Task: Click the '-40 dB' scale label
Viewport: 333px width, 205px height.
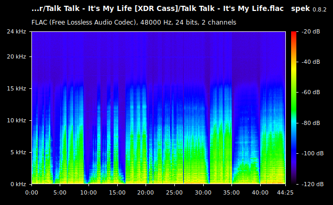Action: [x=310, y=62]
